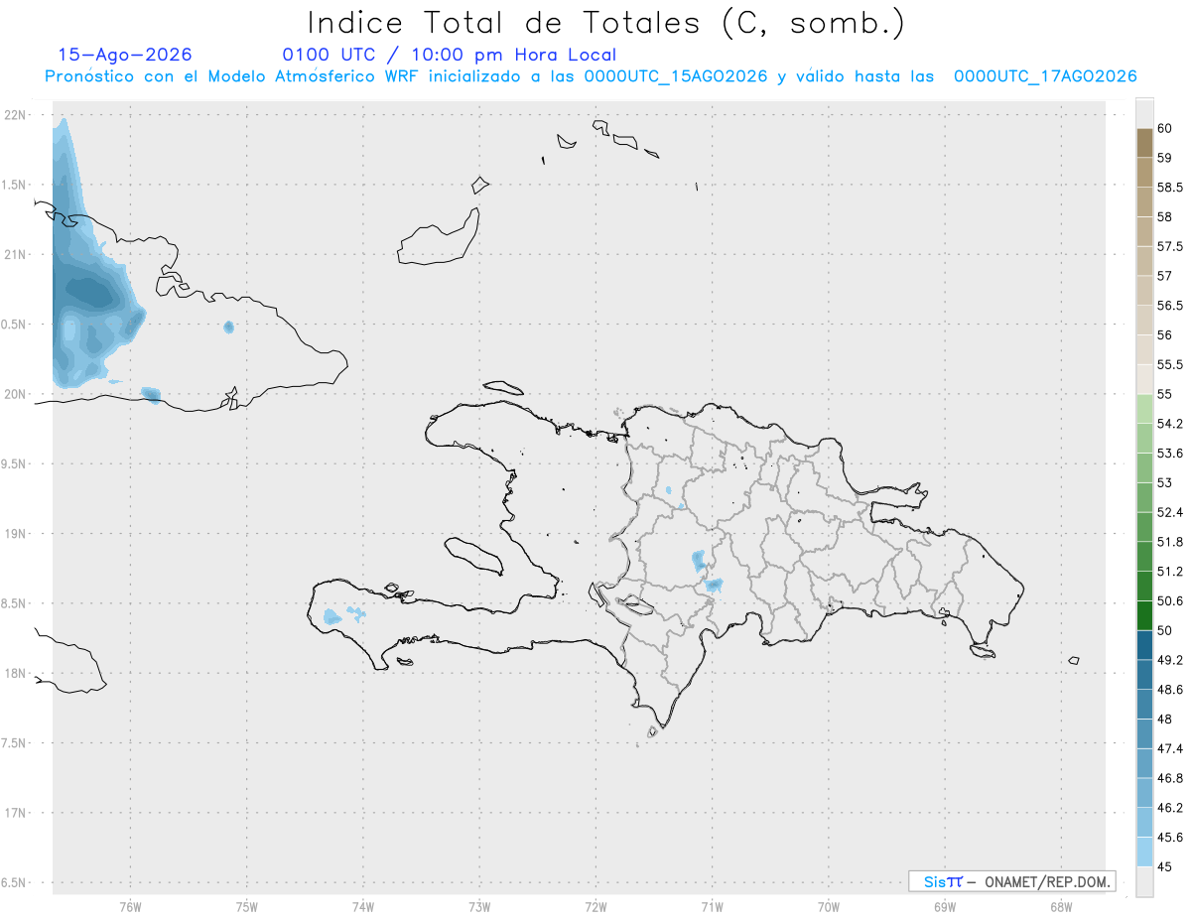Click the "17N" latitude label
Image resolution: width=1191 pixels, height=920 pixels.
pos(17,813)
